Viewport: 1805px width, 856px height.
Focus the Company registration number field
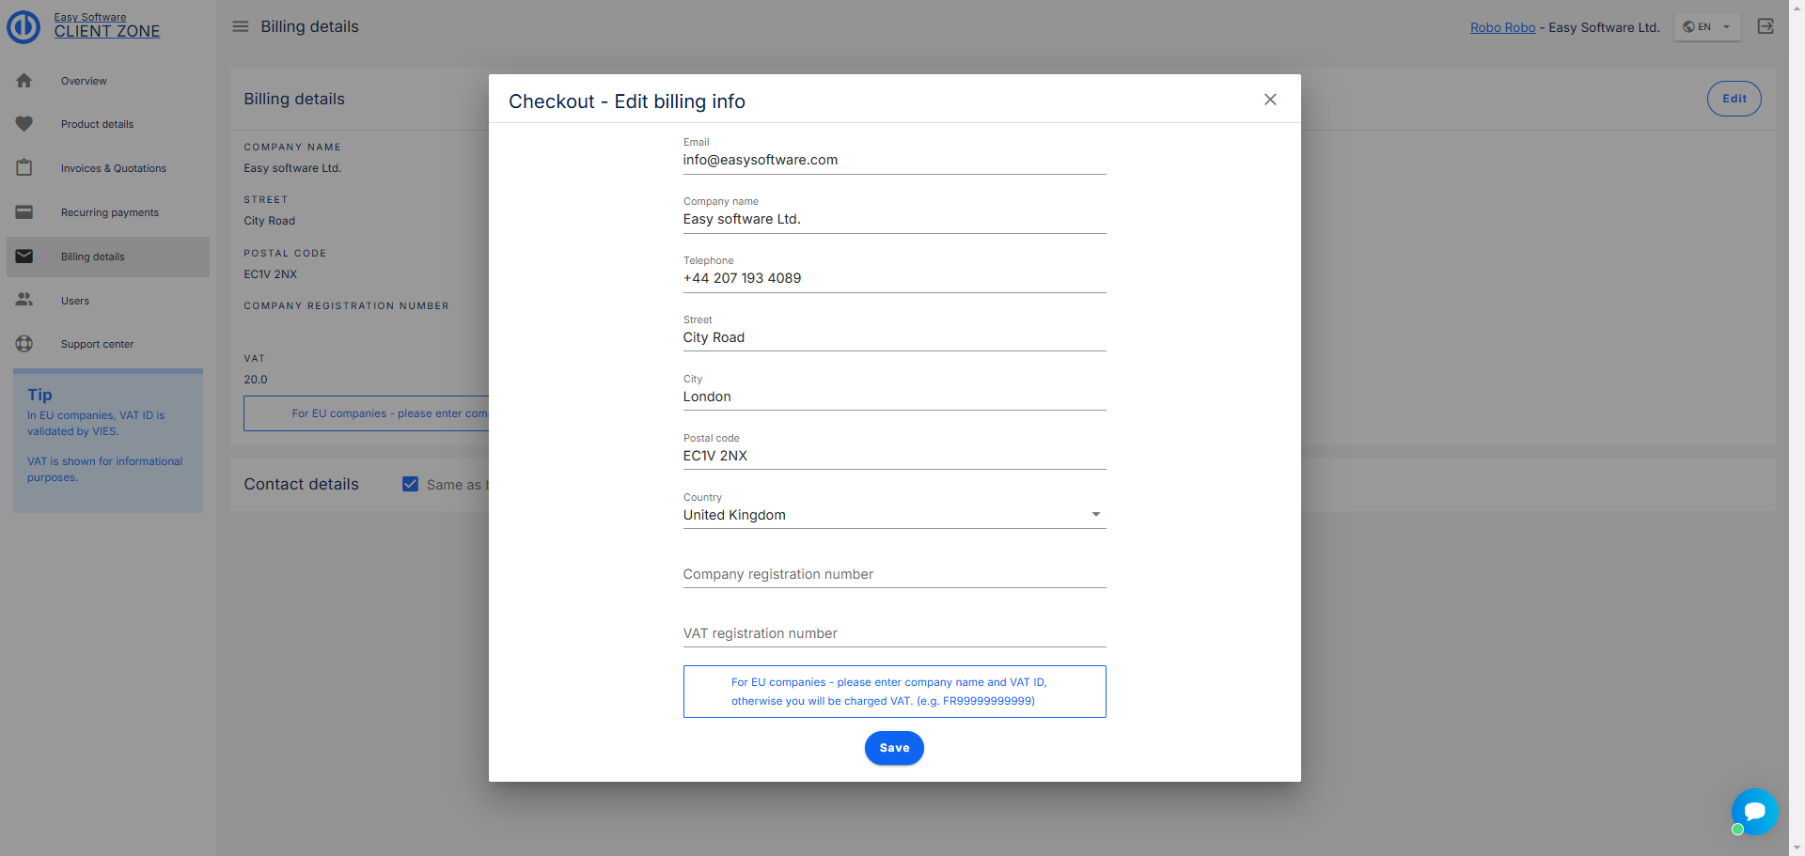point(893,574)
